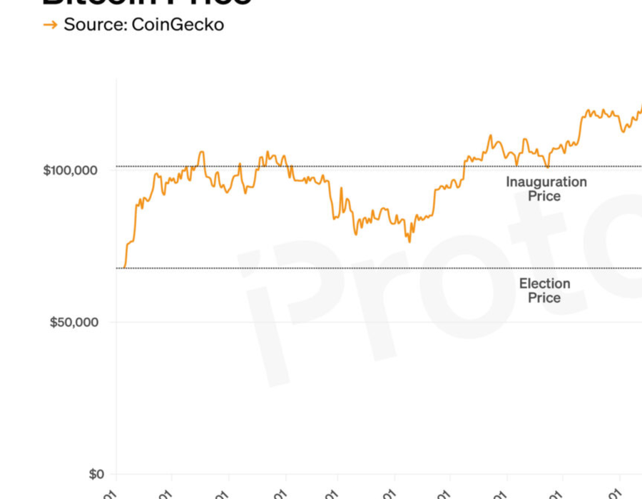Screen dimensions: 642x499
Task: Click the lowest dip of the orange line
Action: point(409,242)
